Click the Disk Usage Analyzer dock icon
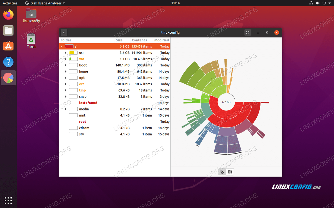This screenshot has width=334, height=208. tap(8, 78)
